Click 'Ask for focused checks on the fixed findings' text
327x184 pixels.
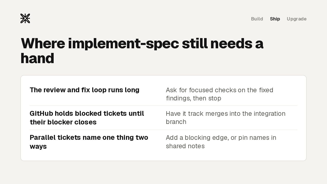[x=219, y=94]
